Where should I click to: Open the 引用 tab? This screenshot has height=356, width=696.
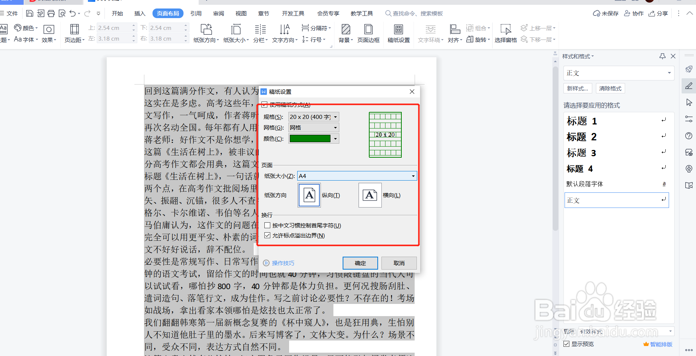196,14
